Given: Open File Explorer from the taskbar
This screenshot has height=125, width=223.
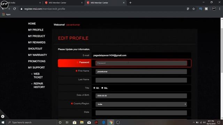Looking at the screenshot, I should (82, 122).
